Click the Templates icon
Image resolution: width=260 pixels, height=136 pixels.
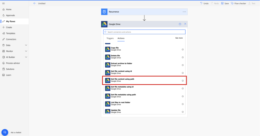(4, 33)
